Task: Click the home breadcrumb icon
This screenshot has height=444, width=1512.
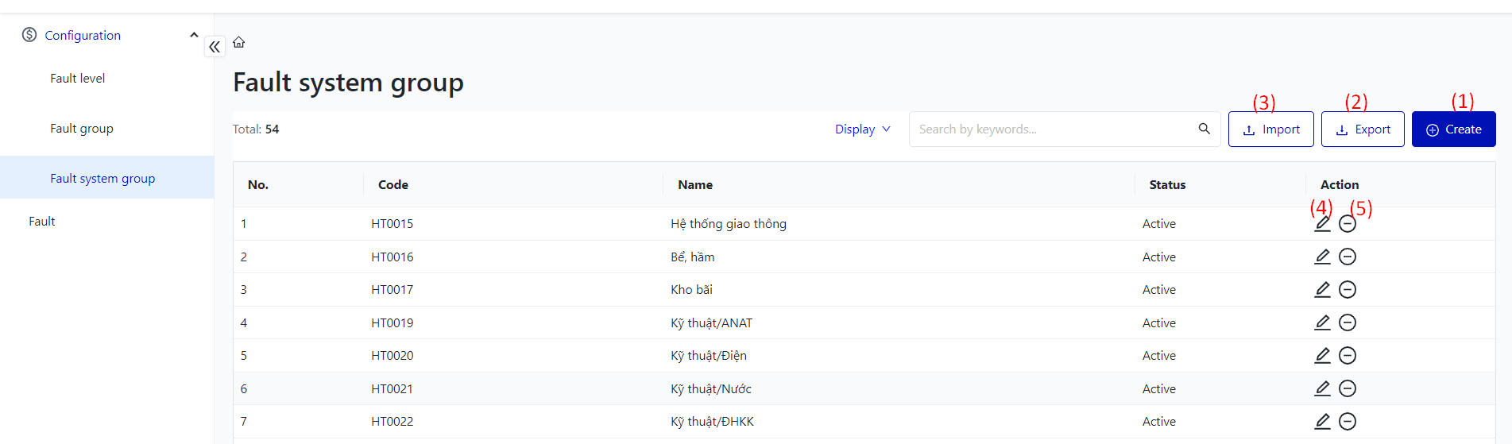Action: point(238,42)
